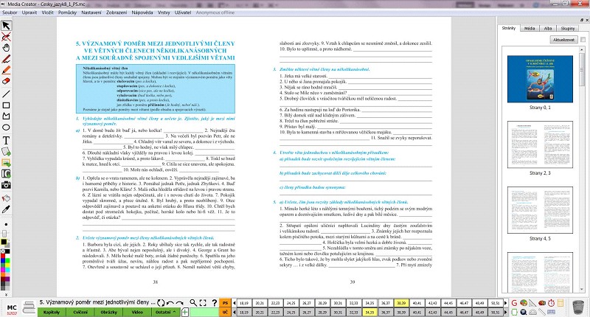Switch to PS workbook row

pos(225,303)
